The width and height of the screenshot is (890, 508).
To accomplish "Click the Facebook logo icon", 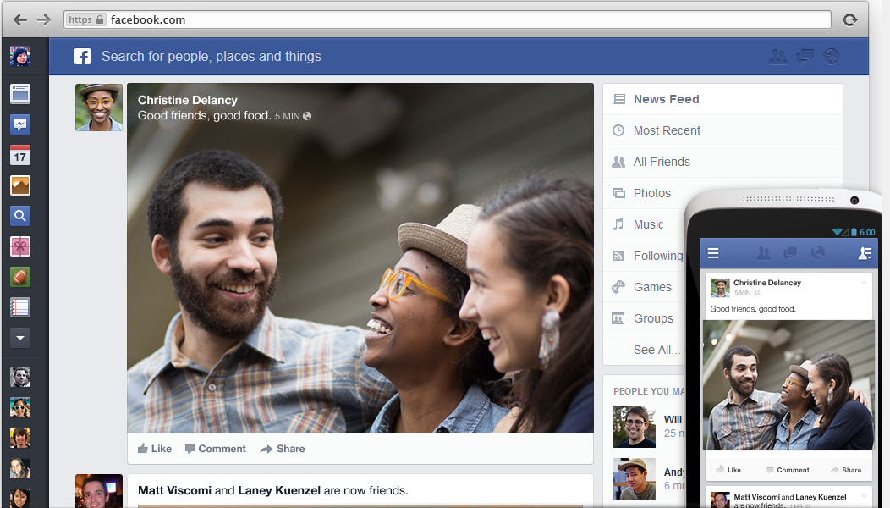I will tap(82, 56).
